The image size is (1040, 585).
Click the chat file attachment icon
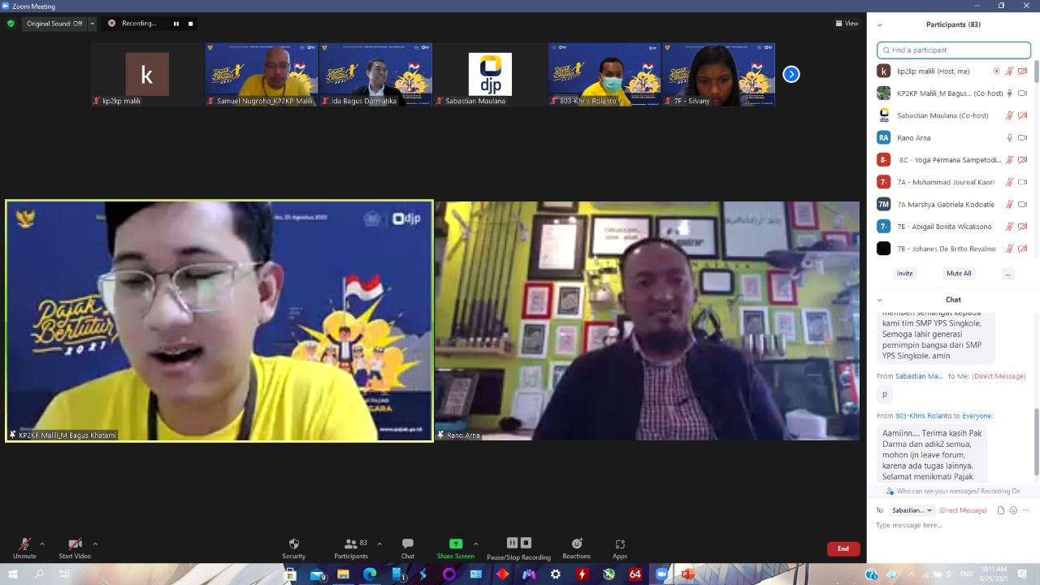point(1001,510)
